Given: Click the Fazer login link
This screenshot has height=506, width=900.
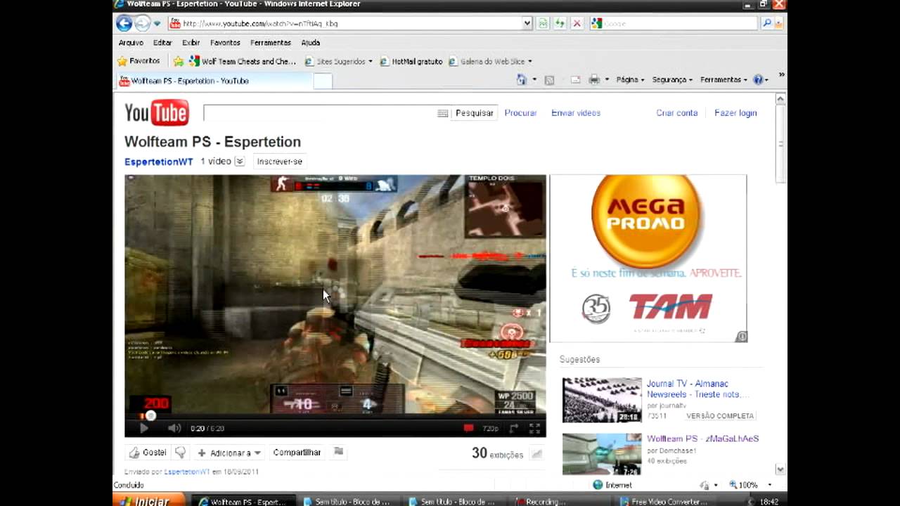Looking at the screenshot, I should click(735, 112).
